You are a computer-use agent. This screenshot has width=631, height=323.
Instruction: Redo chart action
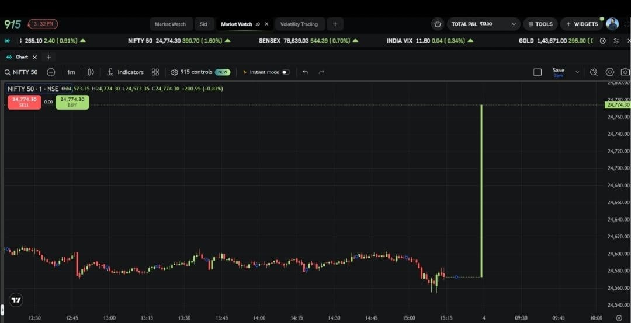click(x=321, y=72)
